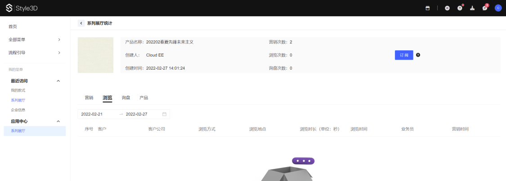Click the product thumbnail image

click(x=95, y=55)
